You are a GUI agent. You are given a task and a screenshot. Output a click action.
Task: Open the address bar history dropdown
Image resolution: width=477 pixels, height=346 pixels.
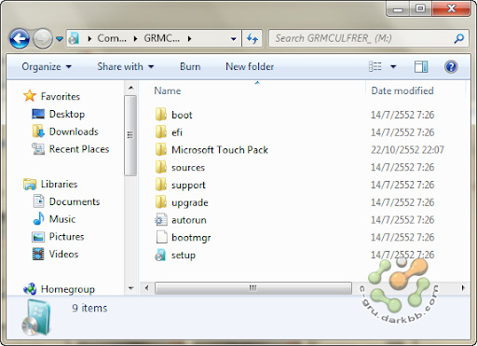click(233, 39)
